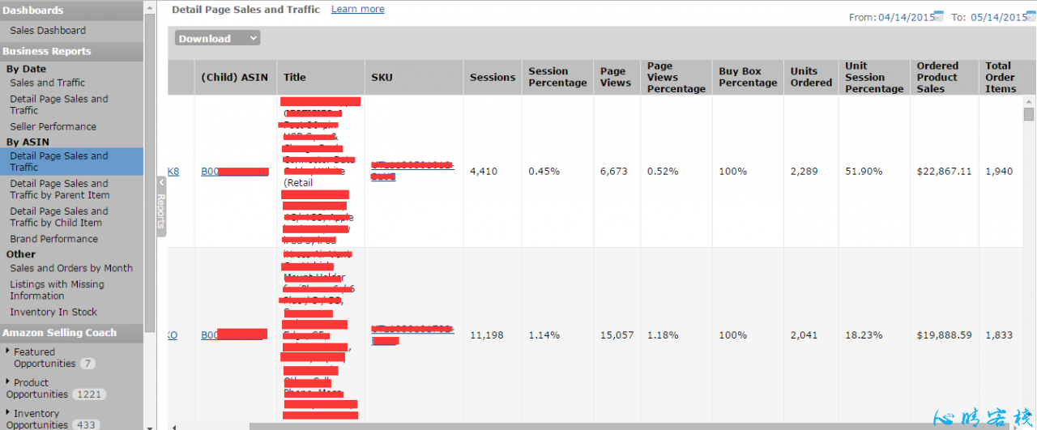Open Listings with Missing Information report

click(x=57, y=290)
